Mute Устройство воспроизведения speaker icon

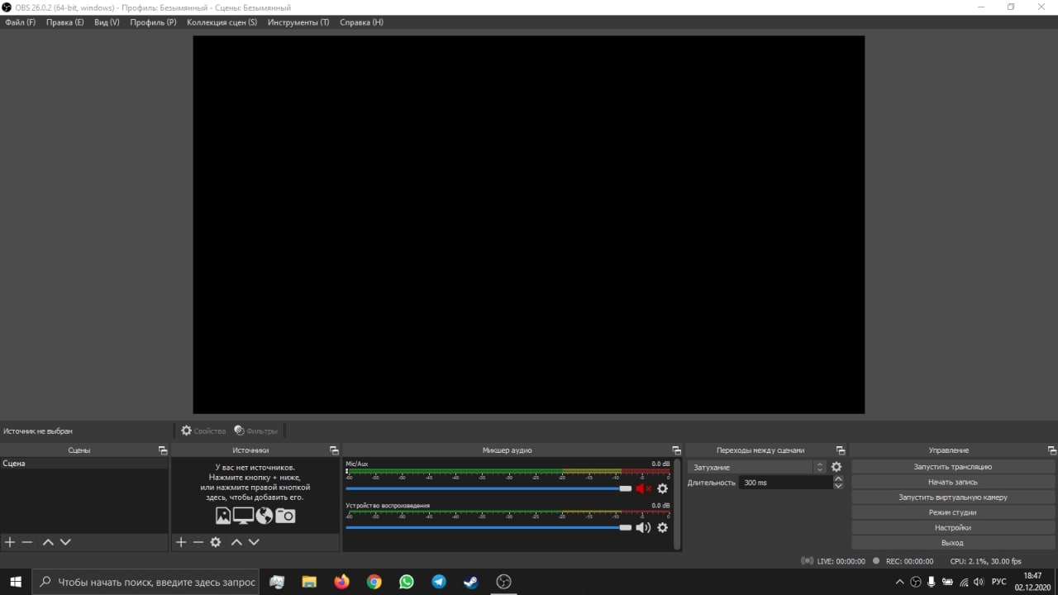643,527
